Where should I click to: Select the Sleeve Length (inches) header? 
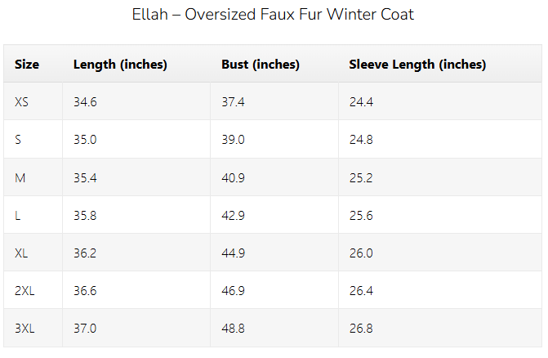[x=417, y=65]
